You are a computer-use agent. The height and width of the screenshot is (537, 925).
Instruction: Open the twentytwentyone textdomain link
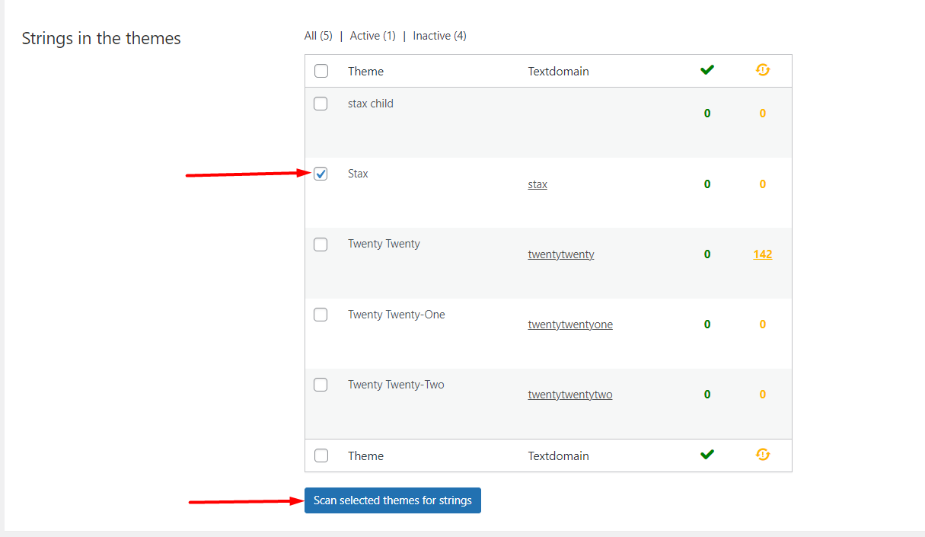570,324
